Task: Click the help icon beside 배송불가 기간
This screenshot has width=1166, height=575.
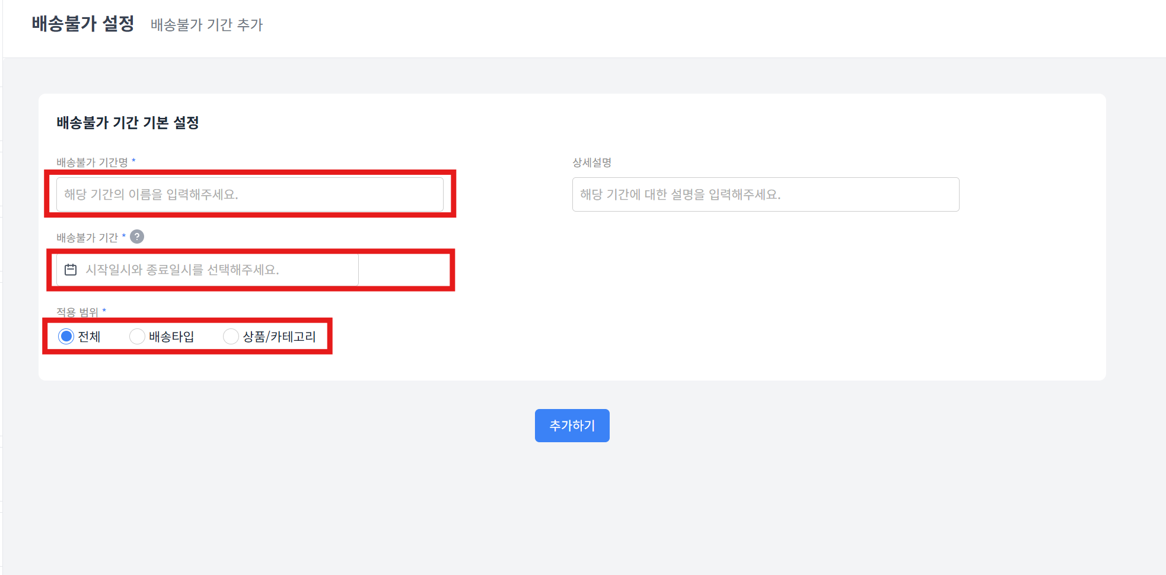Action: pos(137,237)
